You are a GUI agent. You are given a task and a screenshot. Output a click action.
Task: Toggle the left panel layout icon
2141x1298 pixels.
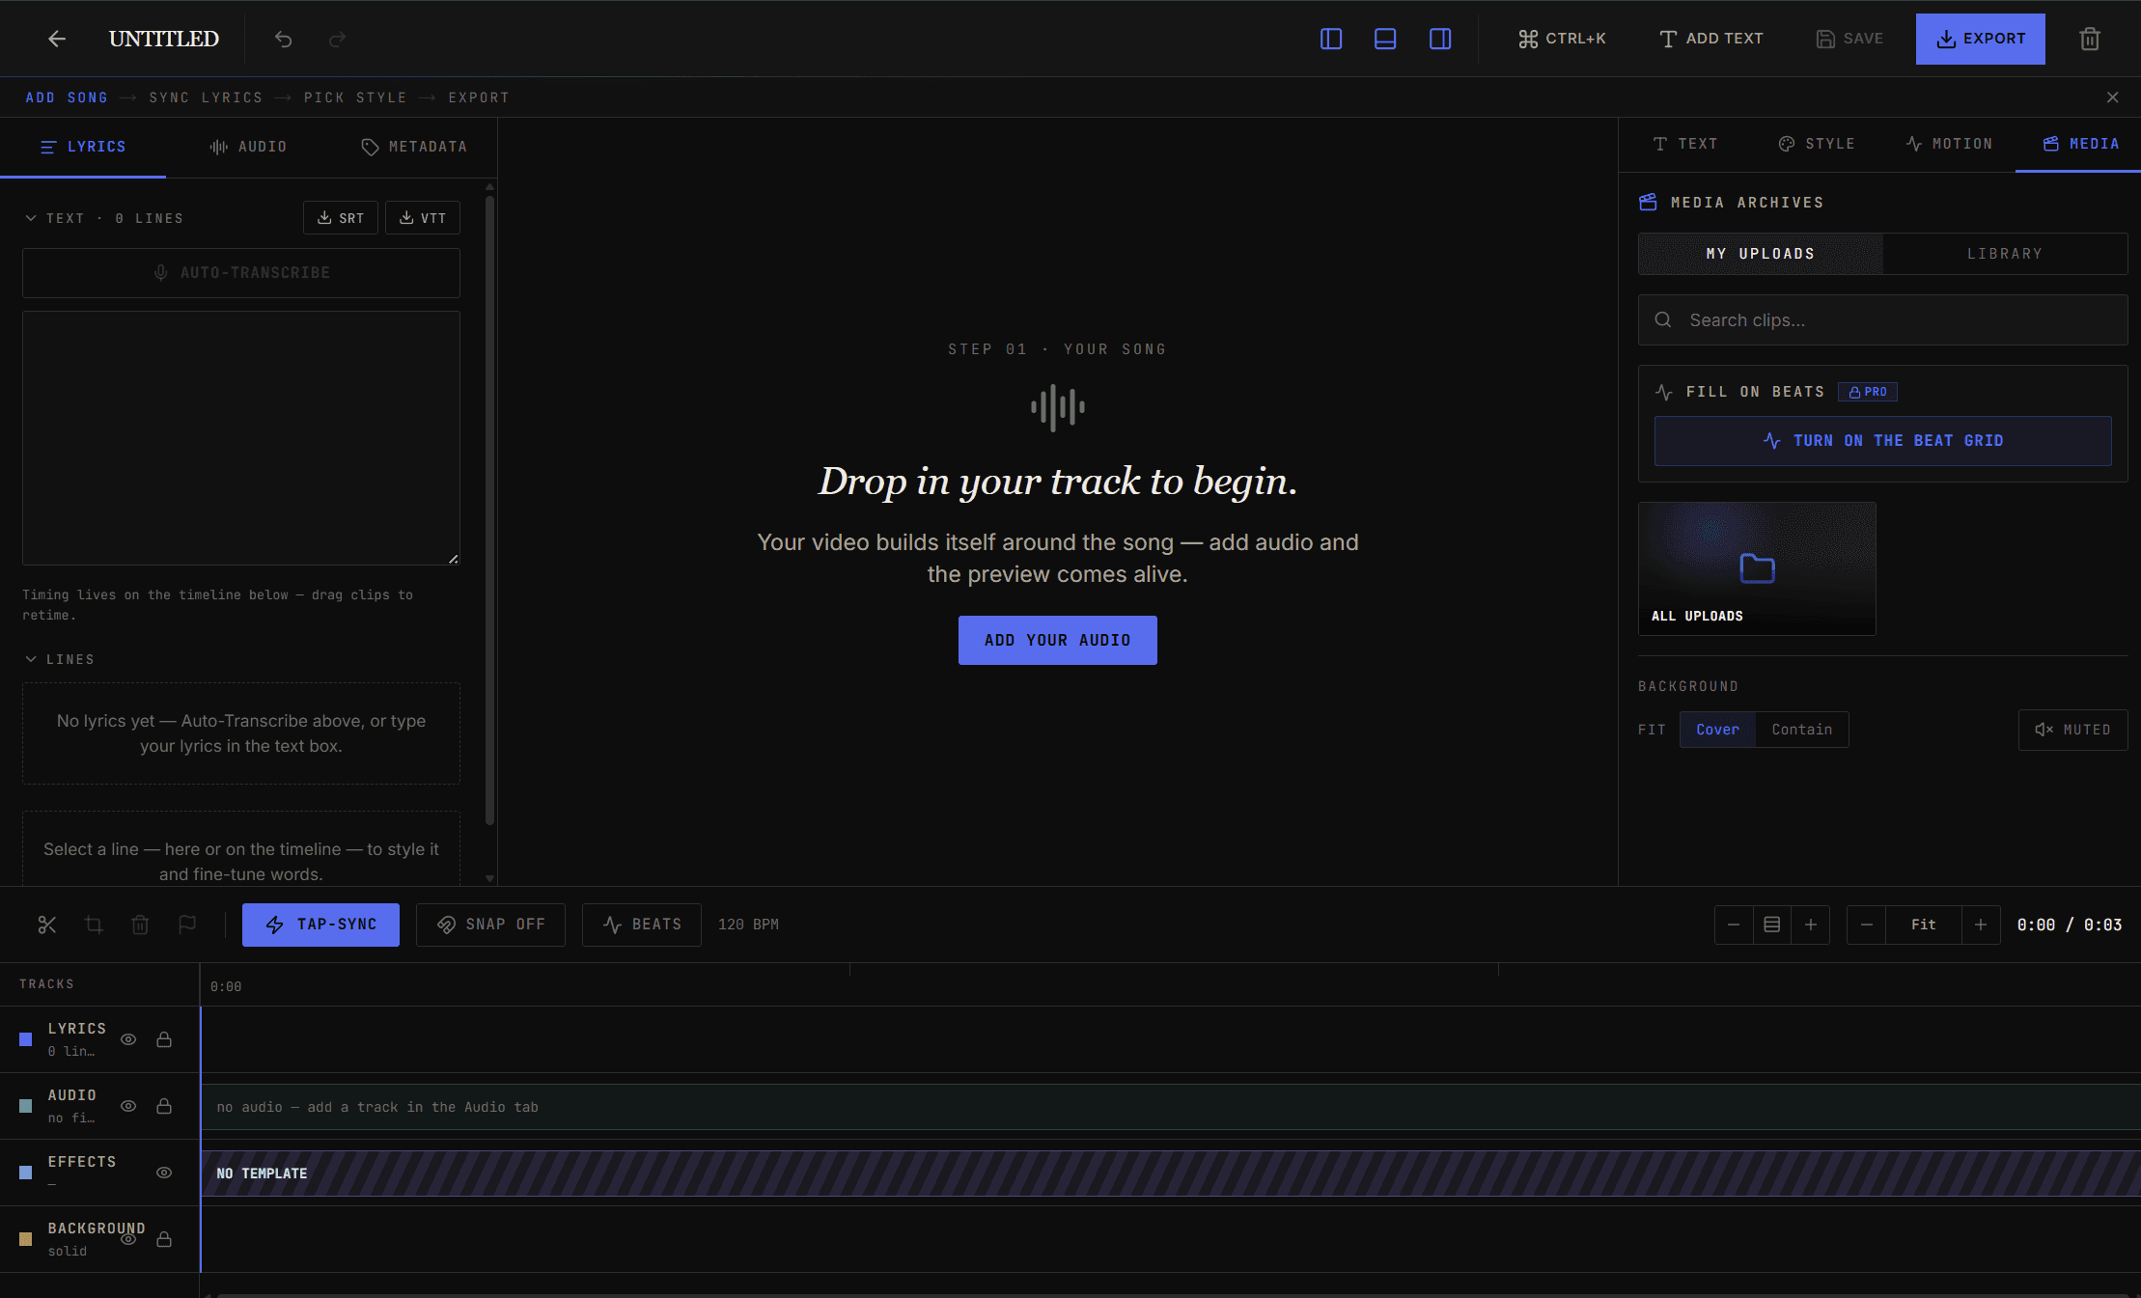pyautogui.click(x=1331, y=39)
